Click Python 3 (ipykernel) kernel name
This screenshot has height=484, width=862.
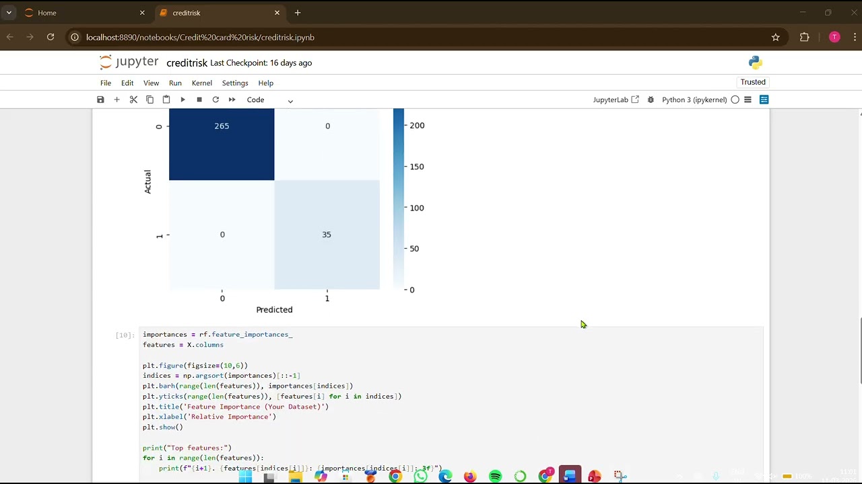694,99
